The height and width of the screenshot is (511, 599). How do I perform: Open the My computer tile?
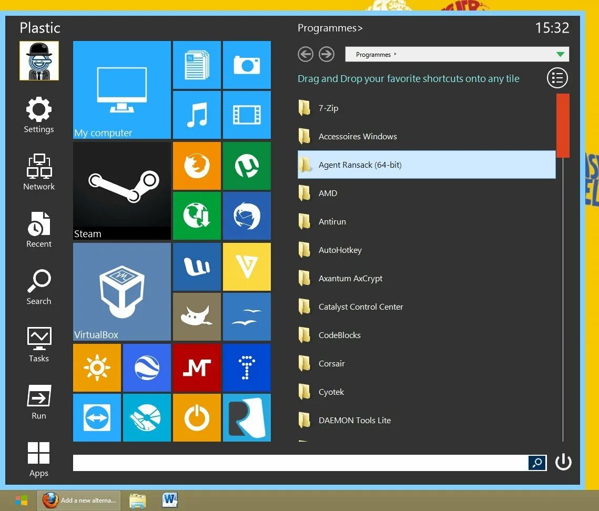point(121,90)
